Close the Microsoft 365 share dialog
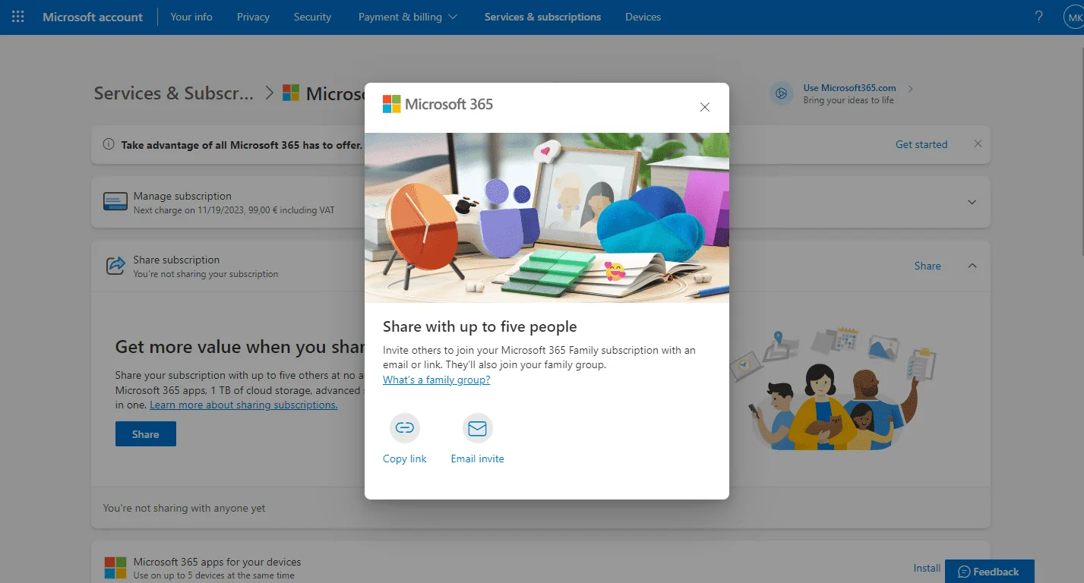1084x583 pixels. [705, 107]
